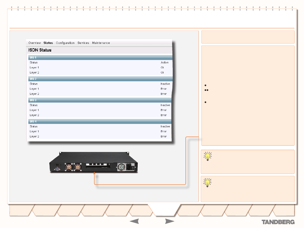Open the Configuration menu
This screenshot has height=228, width=304.
(x=65, y=43)
